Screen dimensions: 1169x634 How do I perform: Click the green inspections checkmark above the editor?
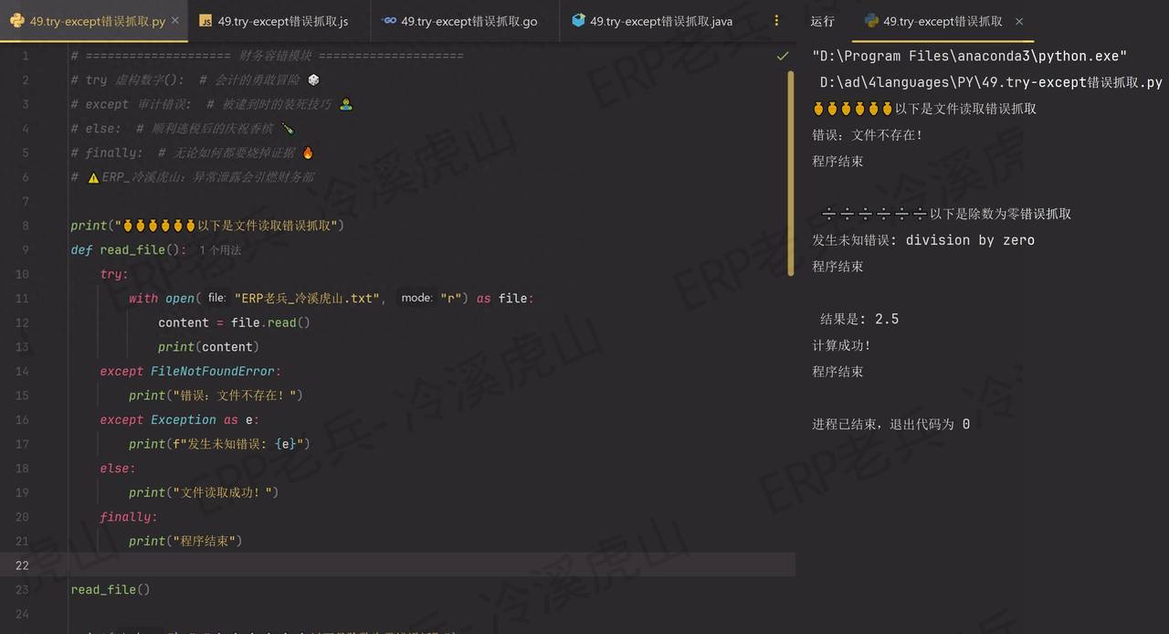coord(783,56)
